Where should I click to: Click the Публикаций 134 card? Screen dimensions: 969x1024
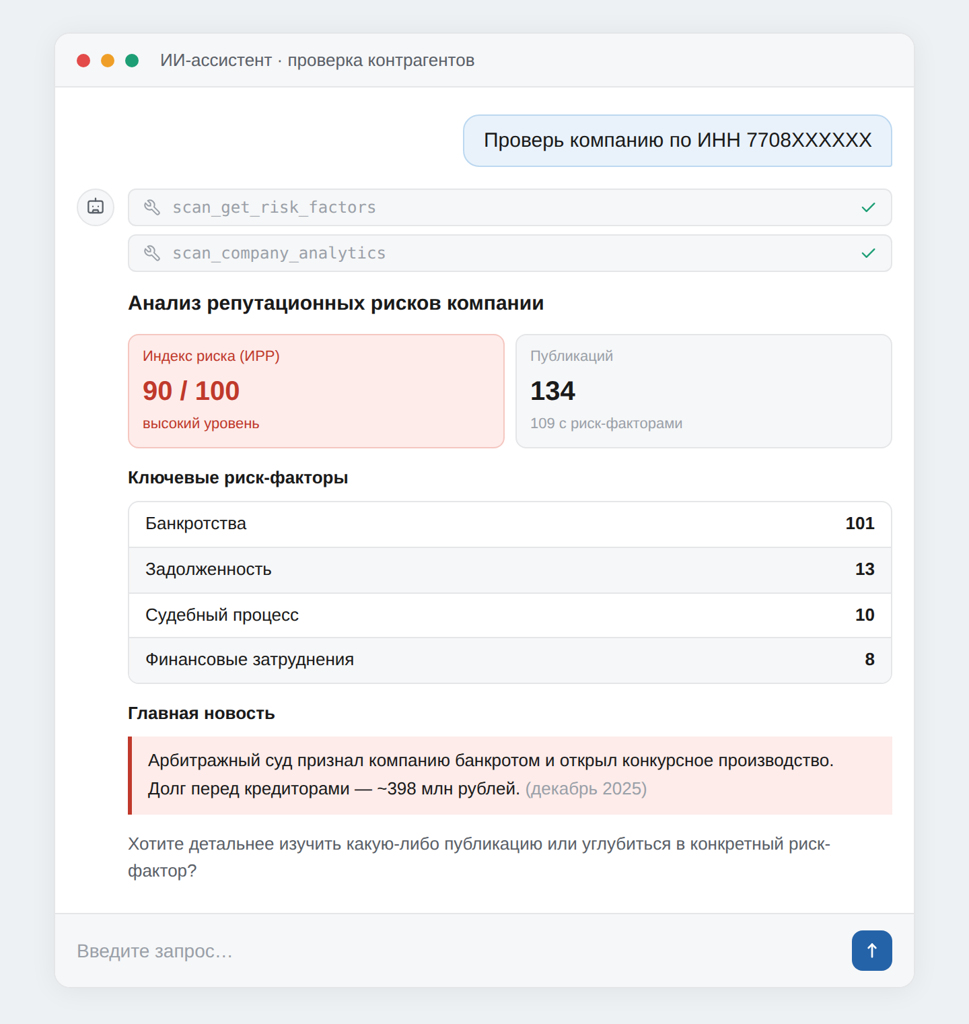coord(704,391)
